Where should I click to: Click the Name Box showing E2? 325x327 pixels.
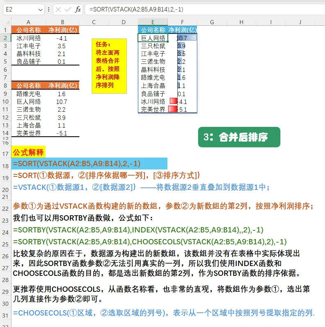[x=24, y=9]
